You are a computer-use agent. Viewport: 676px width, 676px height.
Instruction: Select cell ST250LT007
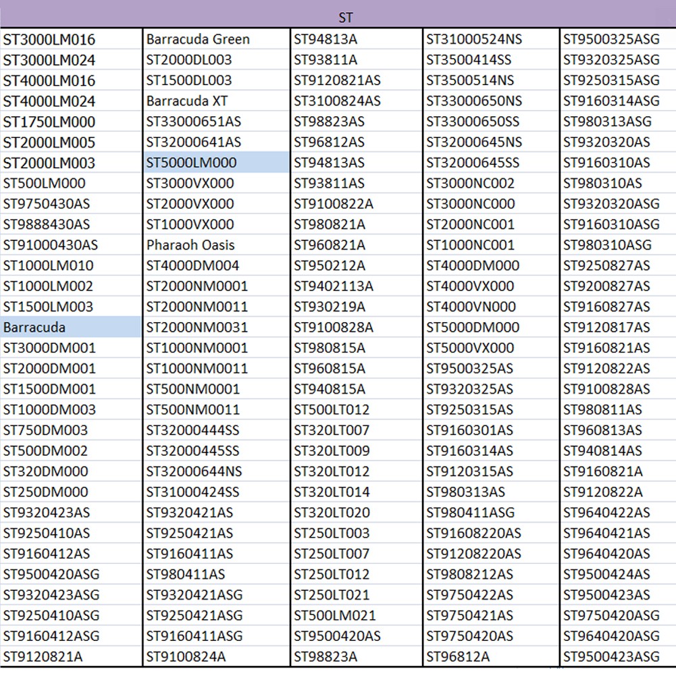357,554
